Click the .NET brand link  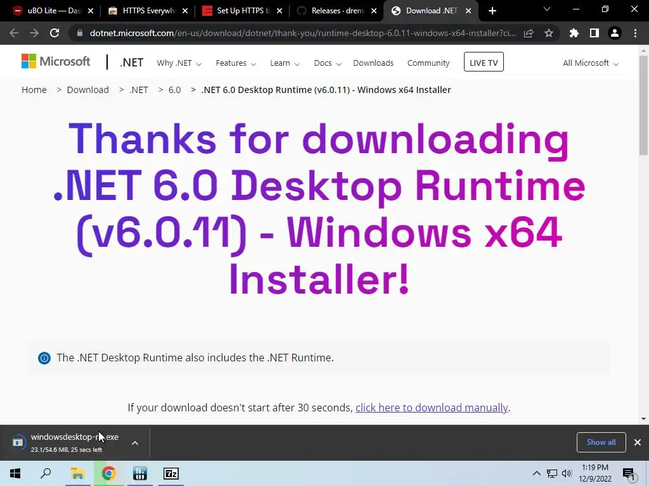point(132,63)
